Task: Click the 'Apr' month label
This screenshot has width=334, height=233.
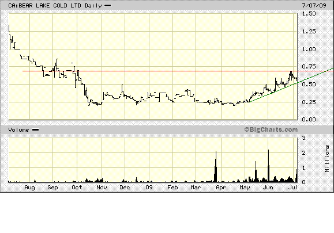Action: (x=221, y=188)
